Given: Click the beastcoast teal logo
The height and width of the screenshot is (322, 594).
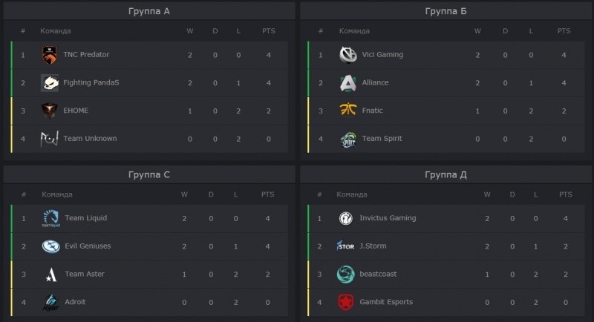Looking at the screenshot, I should [345, 275].
